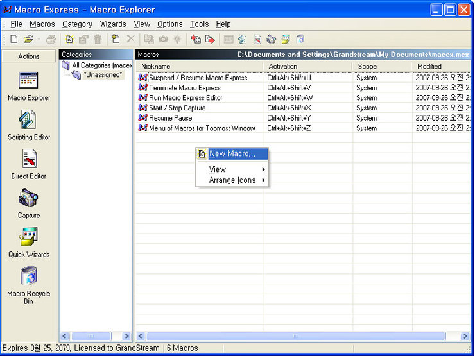Sort by Activation column header
This screenshot has height=356, width=475.
click(x=307, y=66)
